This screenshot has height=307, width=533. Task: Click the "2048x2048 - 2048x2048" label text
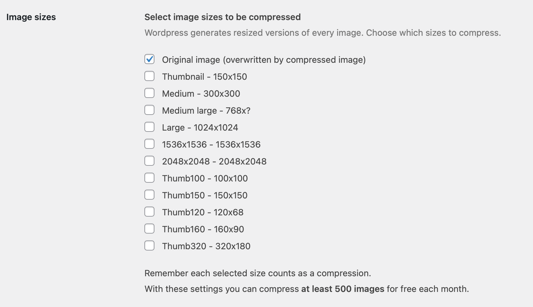coord(214,161)
